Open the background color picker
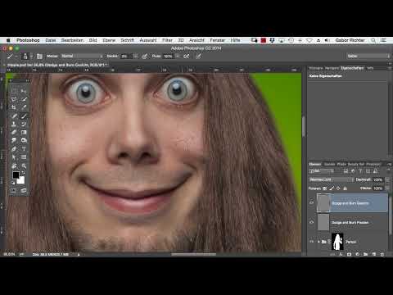The image size is (393, 295). pyautogui.click(x=21, y=180)
